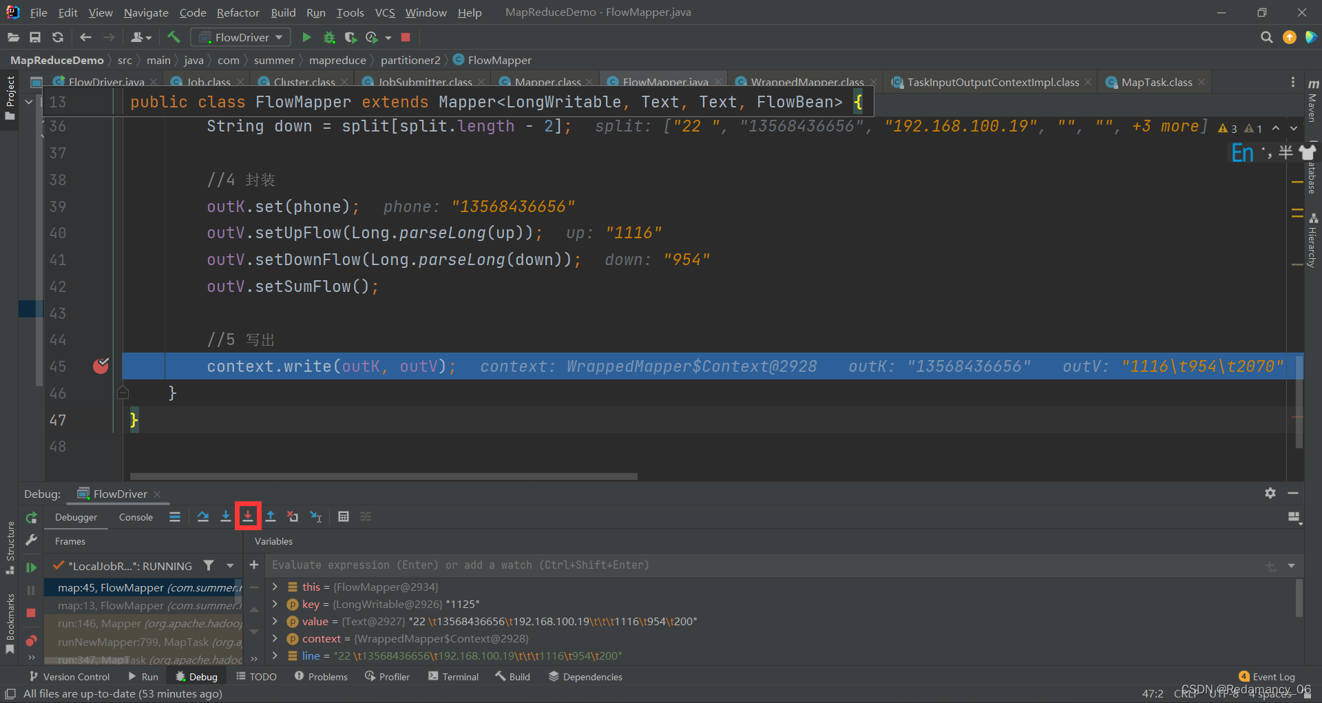Open the Refactor menu

click(238, 12)
